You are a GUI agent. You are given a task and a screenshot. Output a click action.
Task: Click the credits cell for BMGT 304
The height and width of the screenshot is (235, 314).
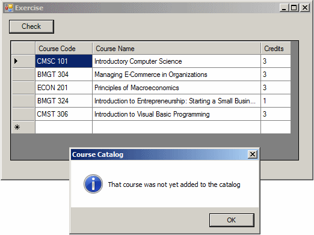pyautogui.click(x=276, y=75)
